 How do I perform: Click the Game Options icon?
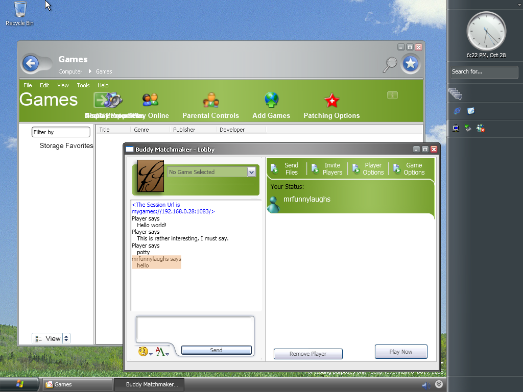396,168
